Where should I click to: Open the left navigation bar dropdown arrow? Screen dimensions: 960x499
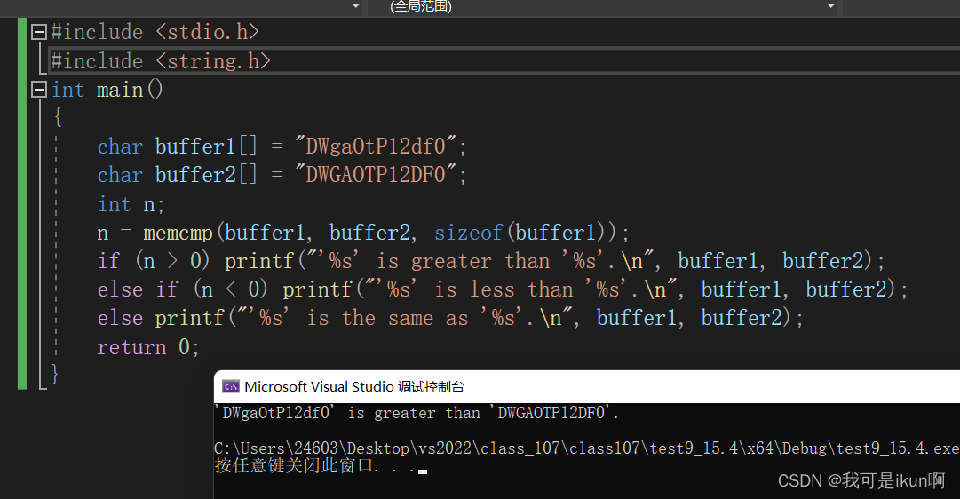click(x=356, y=7)
